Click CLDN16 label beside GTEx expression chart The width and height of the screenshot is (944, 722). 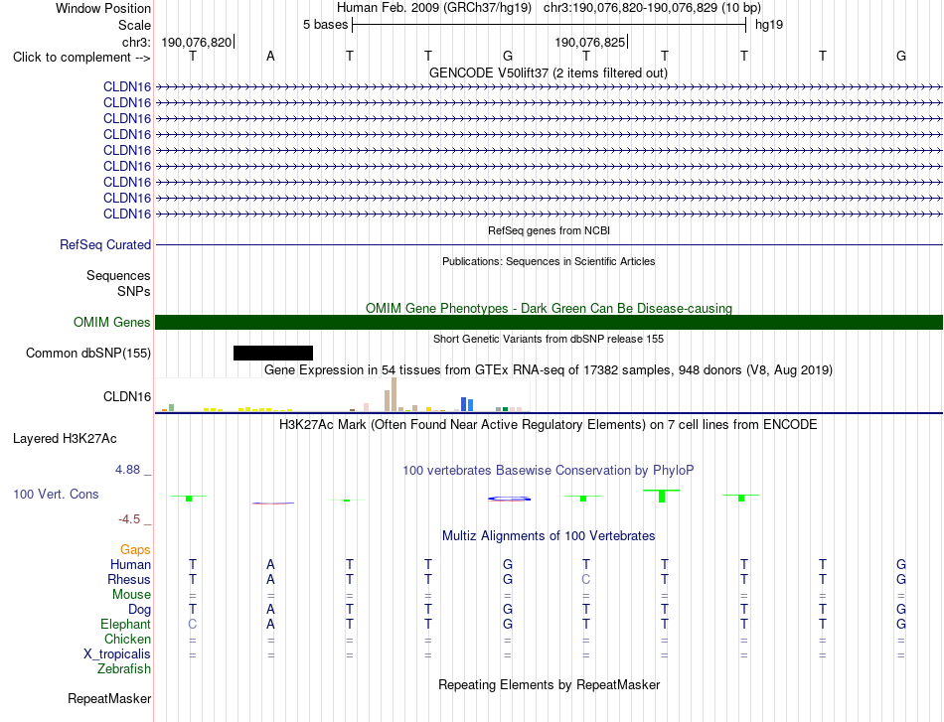(x=127, y=396)
